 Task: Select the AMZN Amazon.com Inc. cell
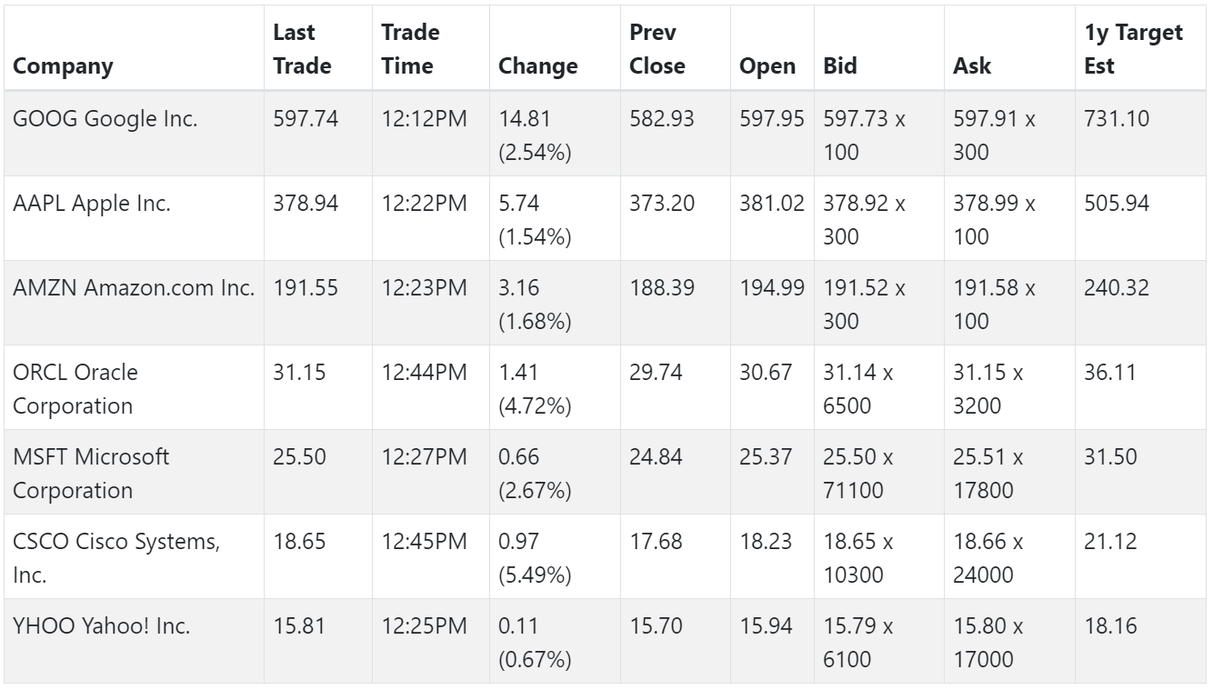click(134, 303)
